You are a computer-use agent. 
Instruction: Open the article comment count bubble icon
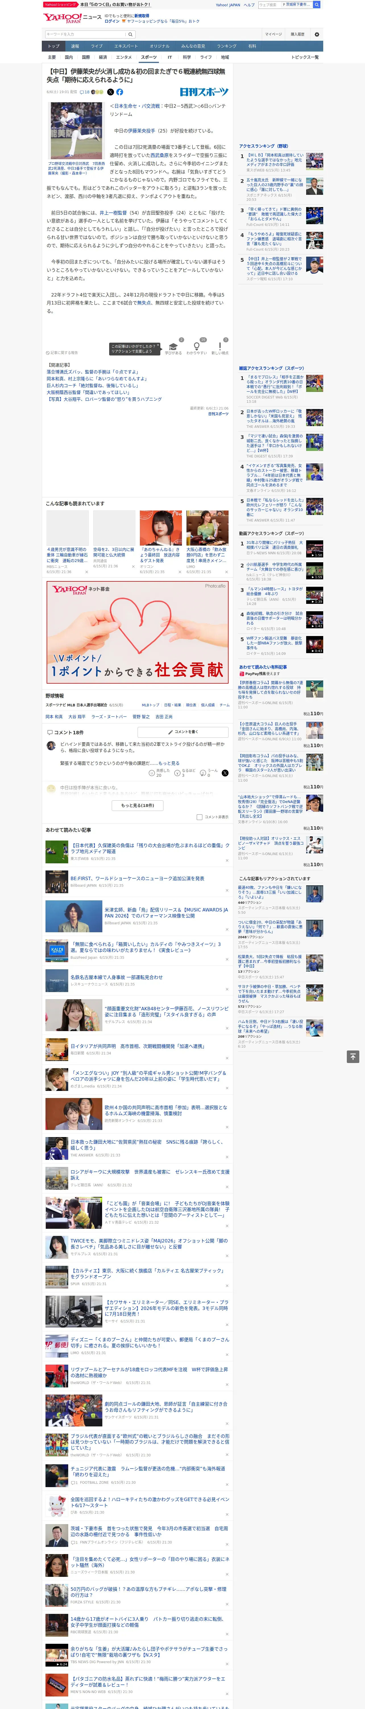85,92
